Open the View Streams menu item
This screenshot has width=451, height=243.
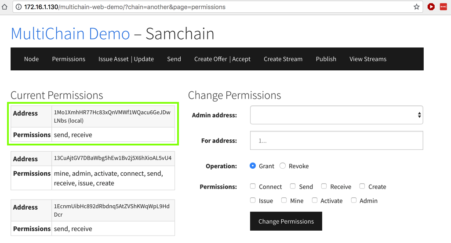(368, 59)
